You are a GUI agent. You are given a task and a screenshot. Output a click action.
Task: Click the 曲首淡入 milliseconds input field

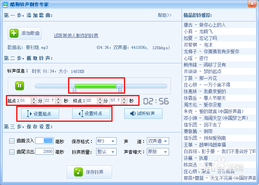(44, 141)
